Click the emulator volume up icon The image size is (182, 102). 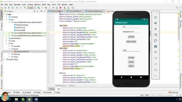pyautogui.click(x=156, y=23)
